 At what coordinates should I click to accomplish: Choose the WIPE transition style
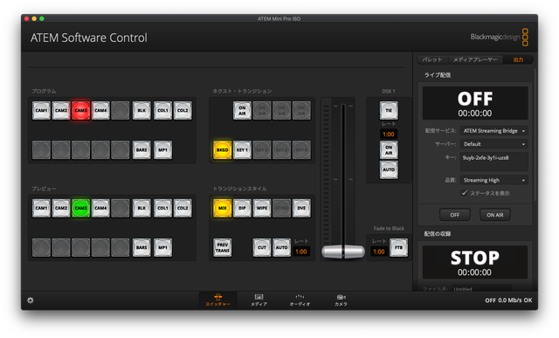[262, 208]
